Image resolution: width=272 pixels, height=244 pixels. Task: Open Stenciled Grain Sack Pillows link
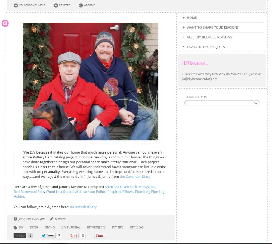tap(127, 187)
